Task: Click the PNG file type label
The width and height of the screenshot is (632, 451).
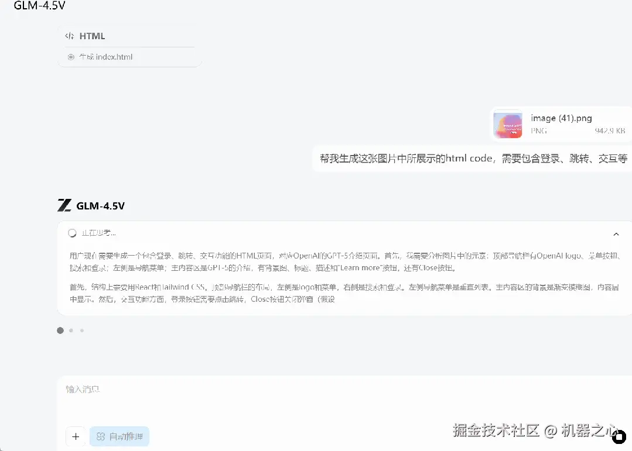Action: tap(539, 130)
